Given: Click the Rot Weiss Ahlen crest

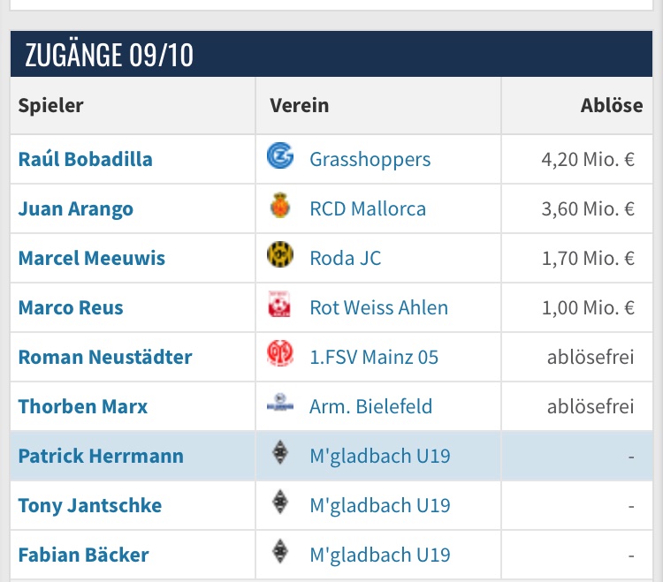Looking at the screenshot, I should click(279, 307).
